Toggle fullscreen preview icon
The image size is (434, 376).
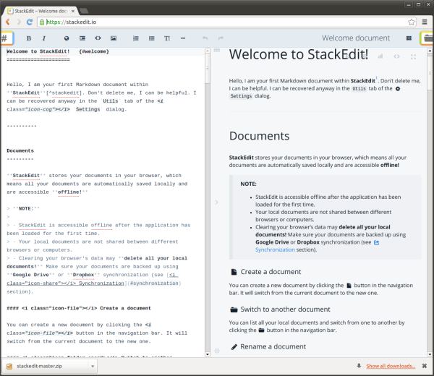coord(413,56)
